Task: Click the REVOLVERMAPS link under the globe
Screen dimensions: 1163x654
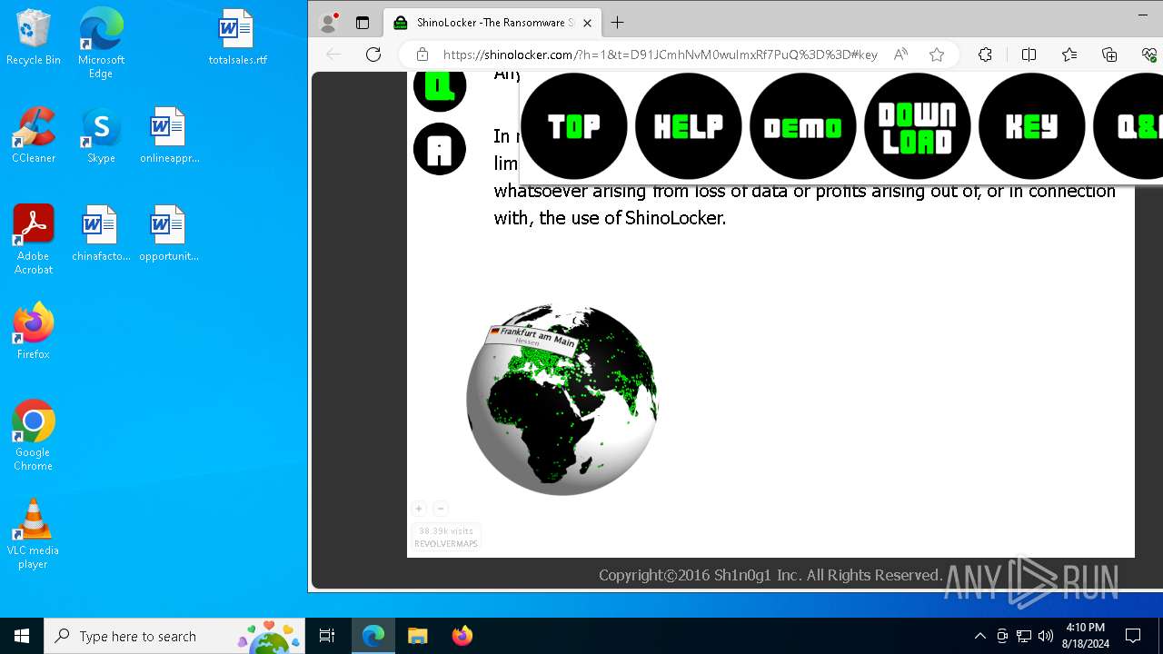Action: coord(446,544)
